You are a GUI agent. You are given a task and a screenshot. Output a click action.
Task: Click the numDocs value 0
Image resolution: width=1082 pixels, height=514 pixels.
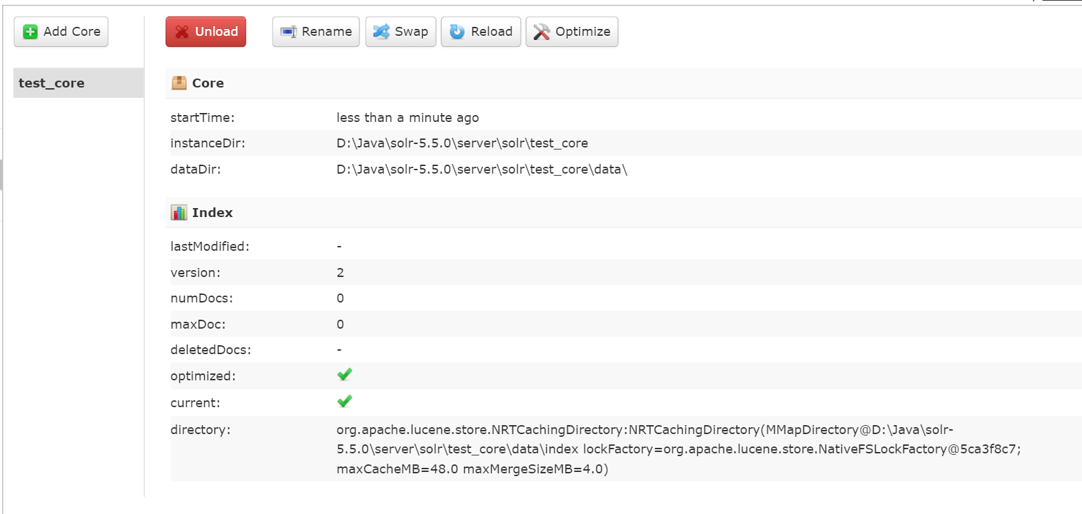point(340,298)
